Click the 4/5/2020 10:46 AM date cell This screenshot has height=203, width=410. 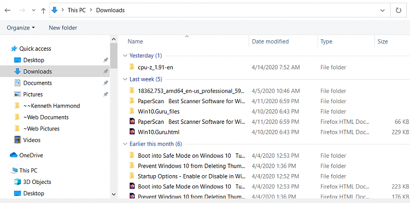(276, 91)
